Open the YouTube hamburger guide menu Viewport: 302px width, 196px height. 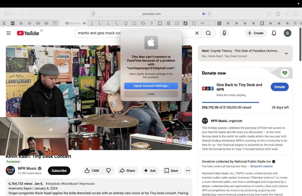coord(8,33)
